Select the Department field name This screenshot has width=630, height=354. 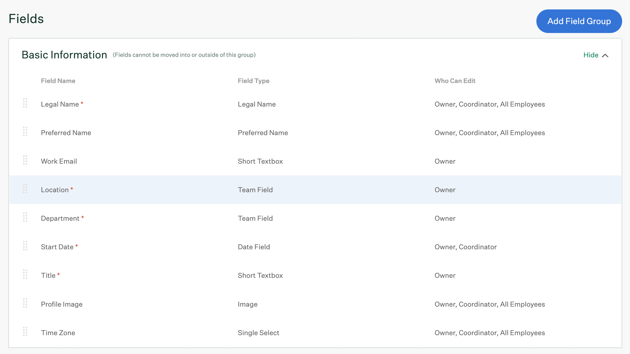(60, 218)
